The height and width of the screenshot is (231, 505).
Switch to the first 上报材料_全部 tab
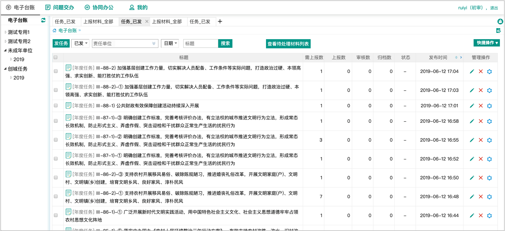click(x=98, y=21)
